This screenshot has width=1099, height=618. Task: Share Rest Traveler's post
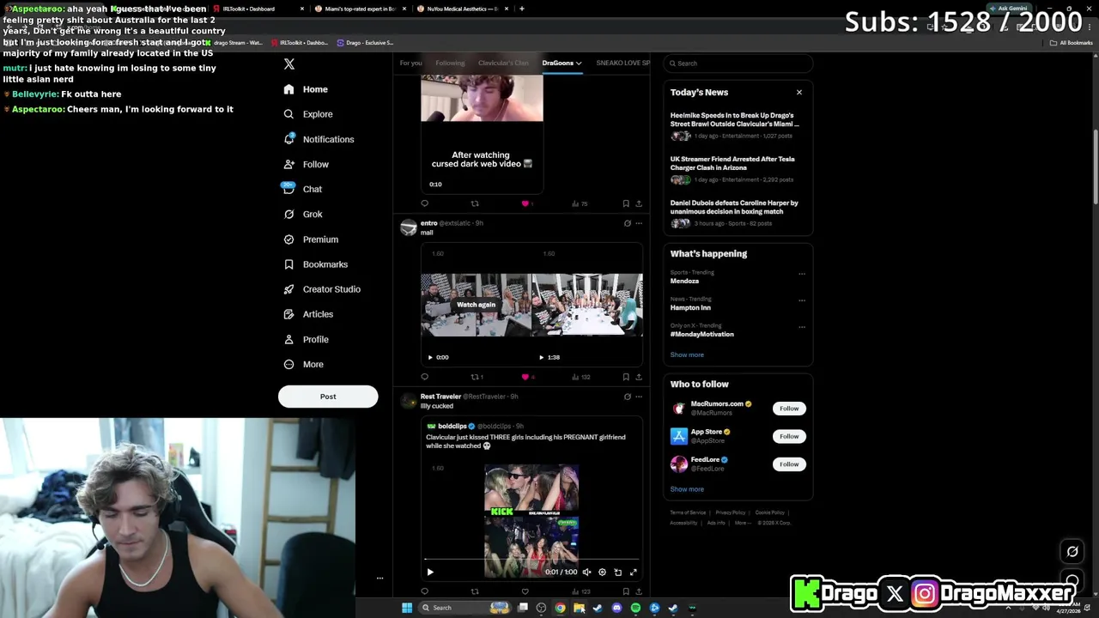point(638,591)
